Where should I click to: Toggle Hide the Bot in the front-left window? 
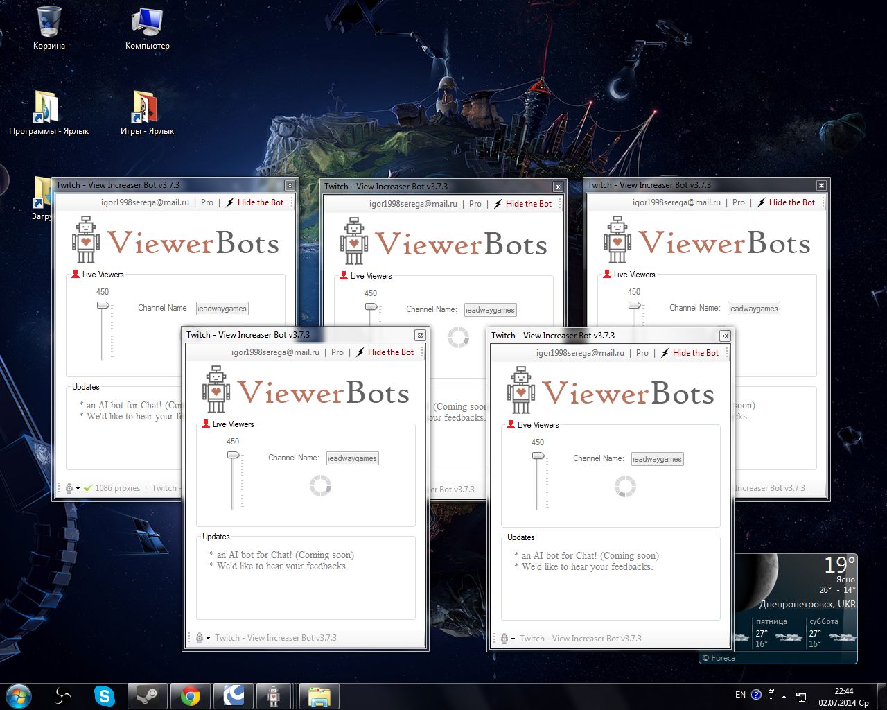390,352
